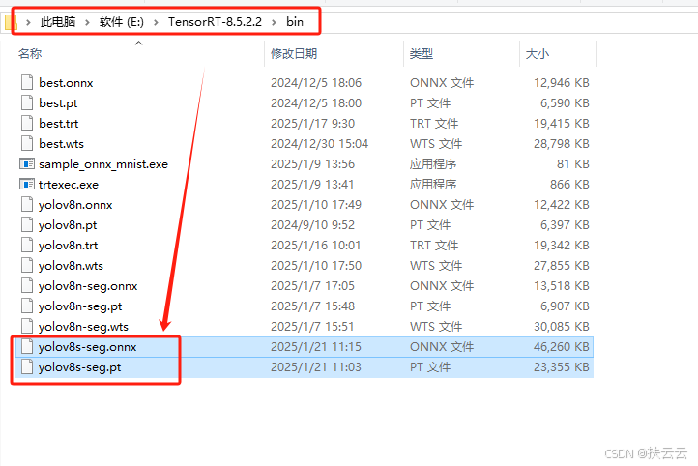Expand the chevron after 软件 (E:)

156,22
